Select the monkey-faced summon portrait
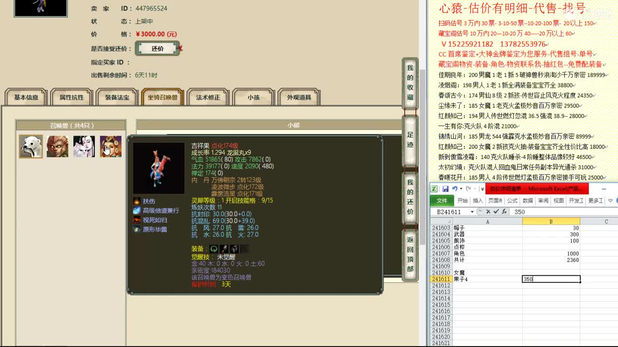 (x=57, y=147)
